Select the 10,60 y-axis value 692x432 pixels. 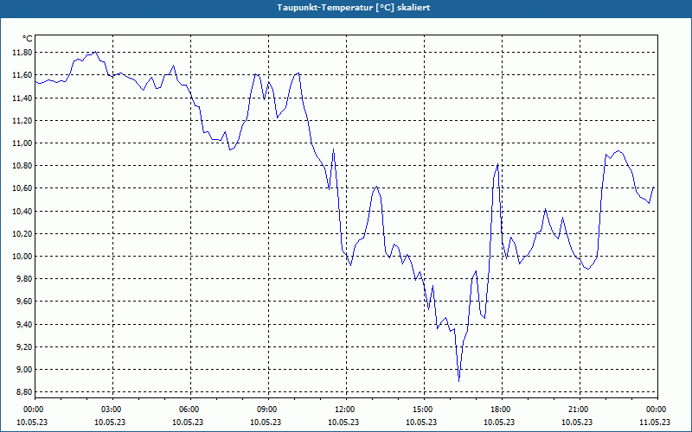tap(22, 188)
